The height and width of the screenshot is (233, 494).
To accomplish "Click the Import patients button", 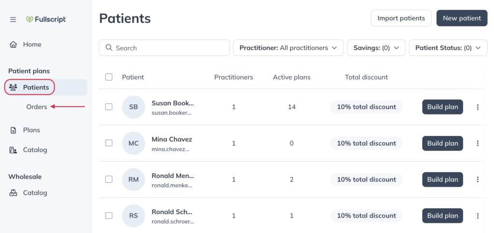I will pyautogui.click(x=401, y=18).
